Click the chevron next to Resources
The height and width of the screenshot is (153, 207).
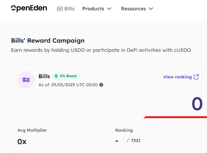(x=151, y=9)
